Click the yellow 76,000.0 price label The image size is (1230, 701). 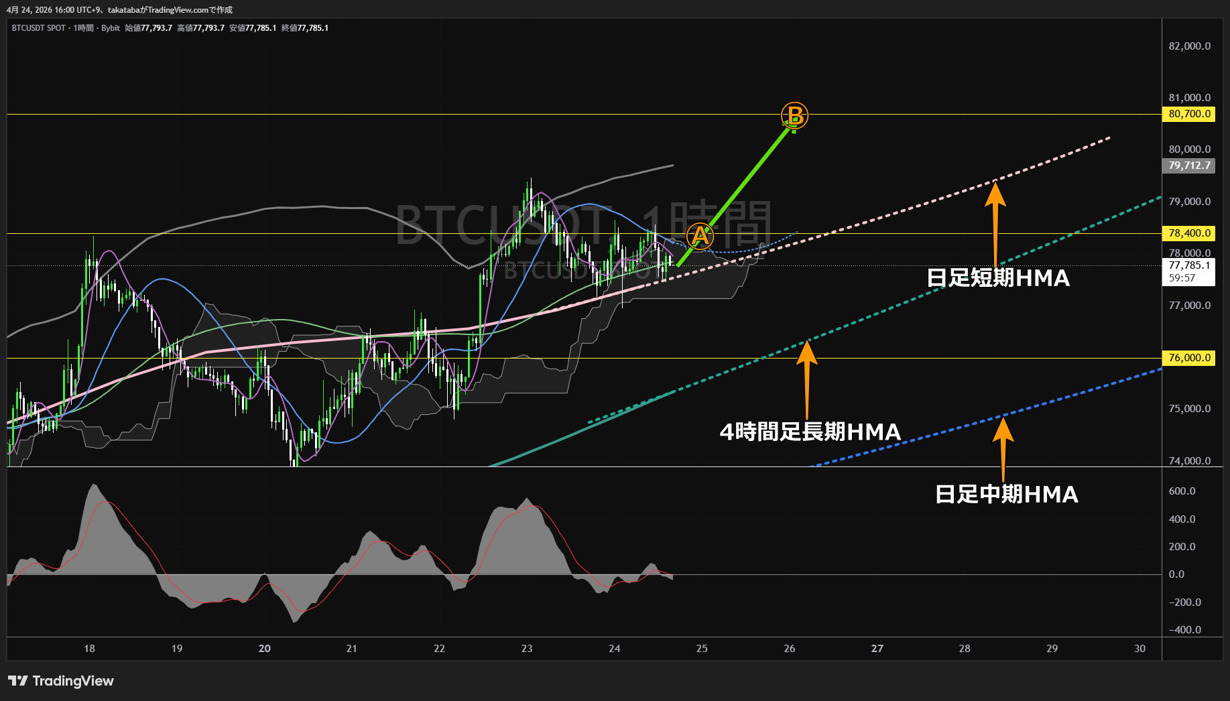point(1188,358)
